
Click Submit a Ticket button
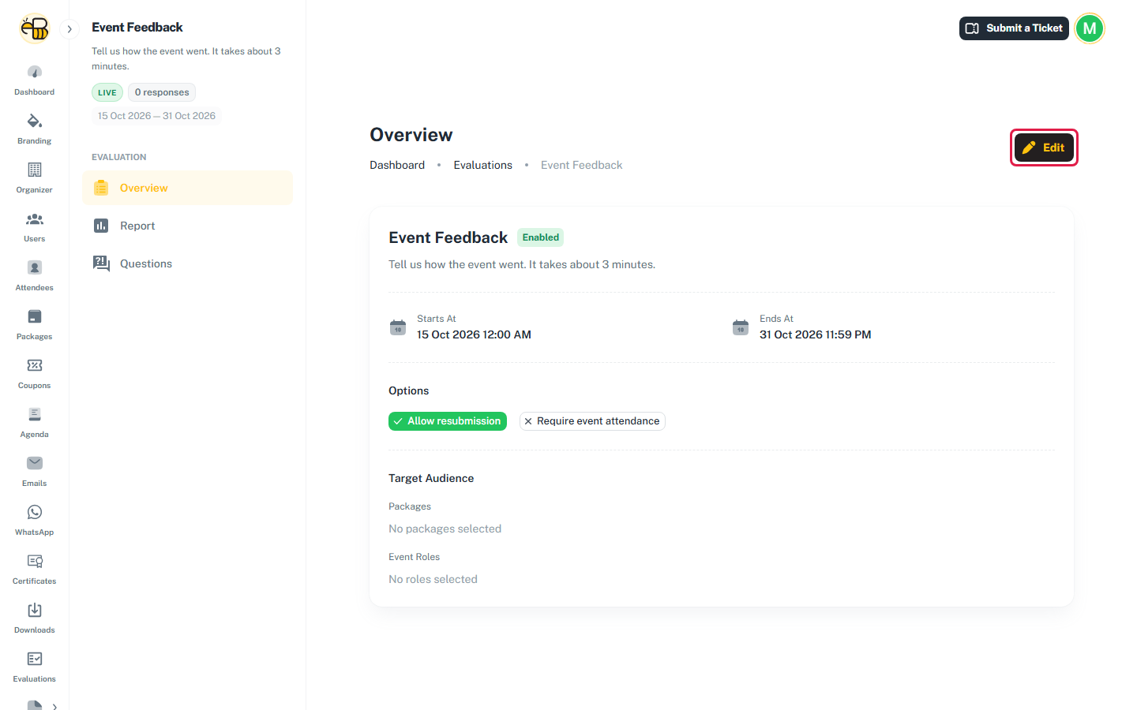pyautogui.click(x=1014, y=28)
